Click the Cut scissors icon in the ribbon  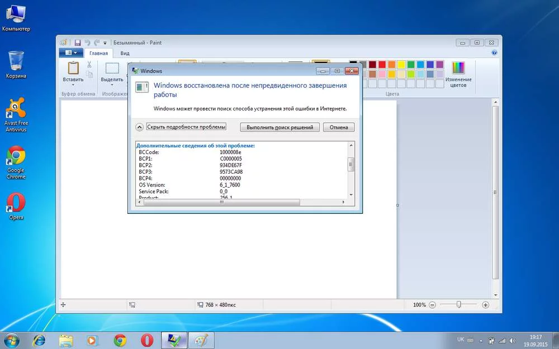click(89, 64)
